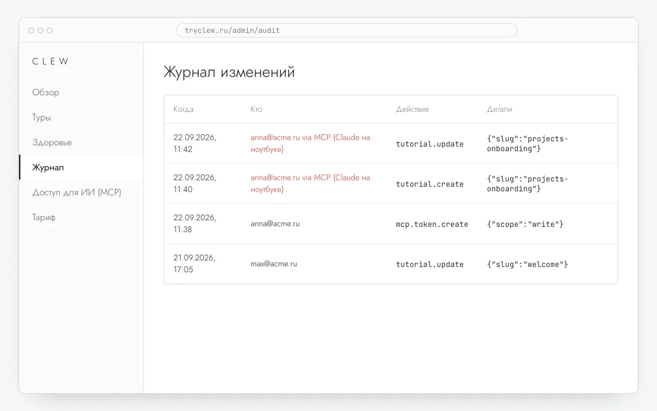Click timestamp 22.09.2026, 11:42
This screenshot has width=657, height=411.
coord(195,144)
